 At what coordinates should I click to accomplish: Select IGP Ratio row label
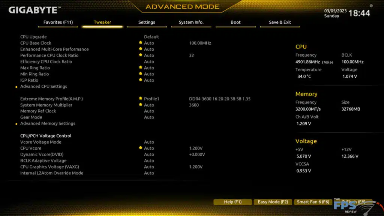[29, 80]
